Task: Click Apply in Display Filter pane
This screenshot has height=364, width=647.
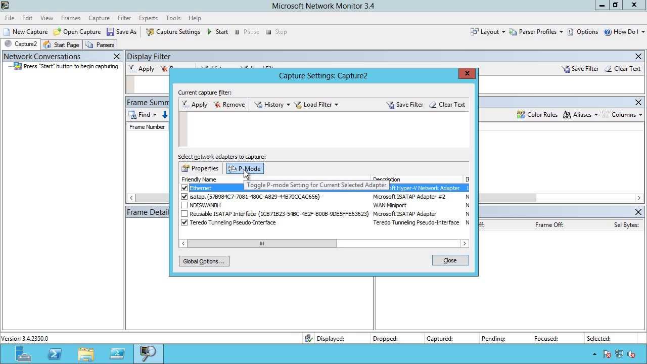Action: 142,69
